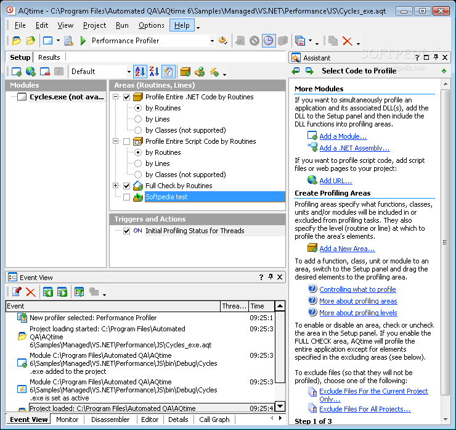Uncheck Initial Profiling Status for Threads

tap(126, 231)
